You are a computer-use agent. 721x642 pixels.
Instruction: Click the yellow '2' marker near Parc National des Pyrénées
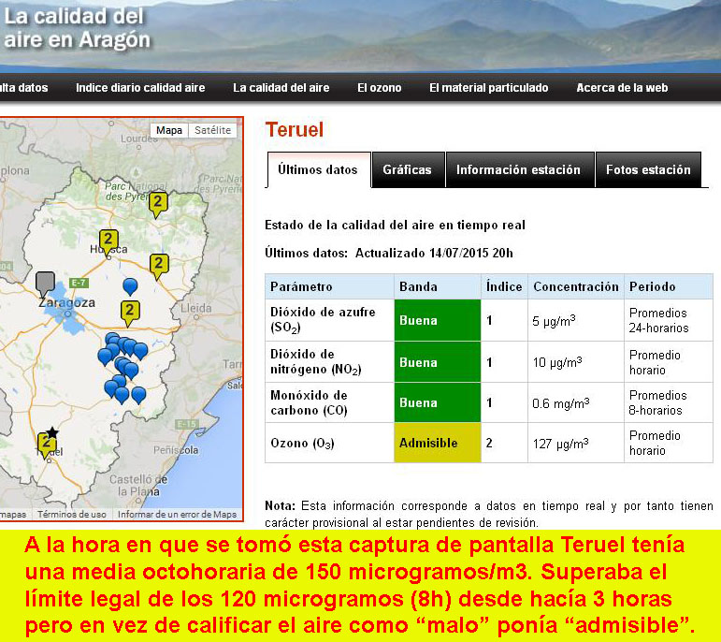158,204
